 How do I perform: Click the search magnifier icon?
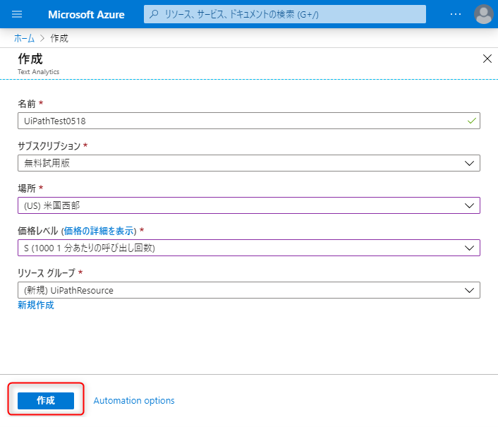pos(154,14)
